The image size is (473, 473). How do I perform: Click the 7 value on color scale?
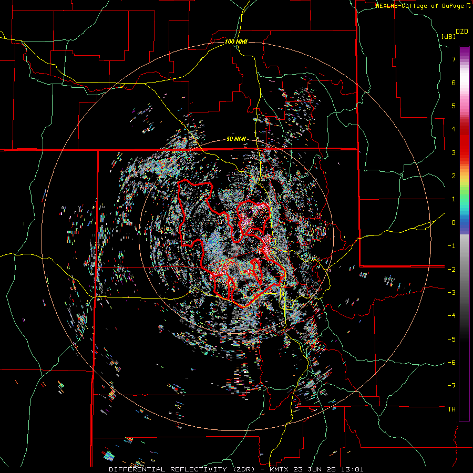[x=454, y=59]
